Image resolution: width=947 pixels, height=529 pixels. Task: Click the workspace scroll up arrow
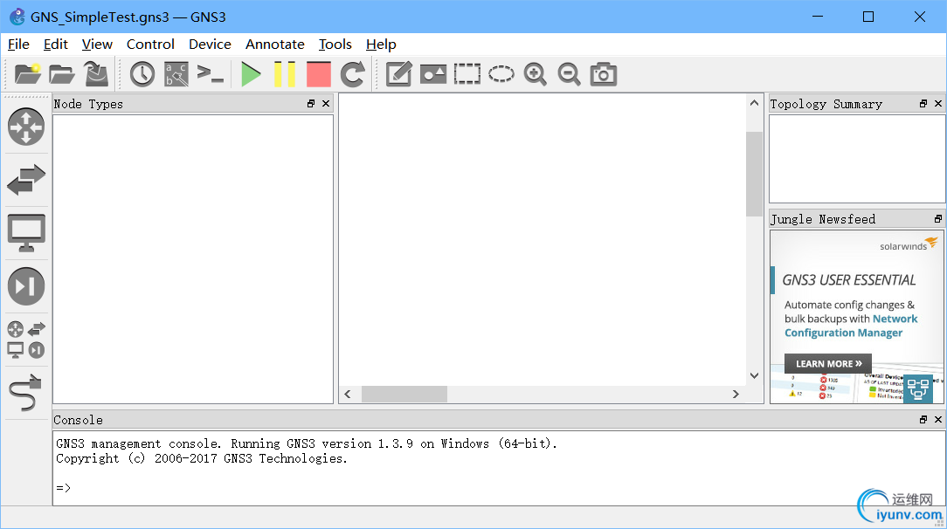(754, 103)
